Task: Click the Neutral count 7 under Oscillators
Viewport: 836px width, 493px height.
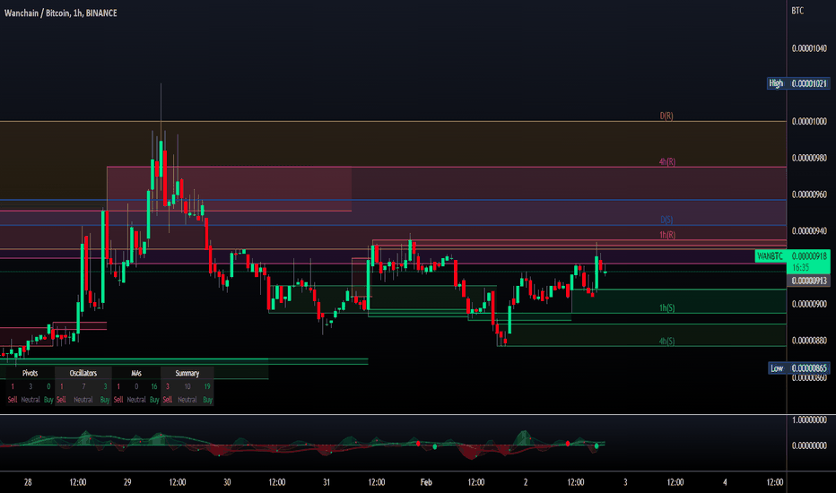Action: tap(83, 386)
